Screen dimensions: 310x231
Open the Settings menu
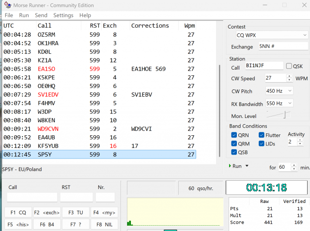pos(63,15)
